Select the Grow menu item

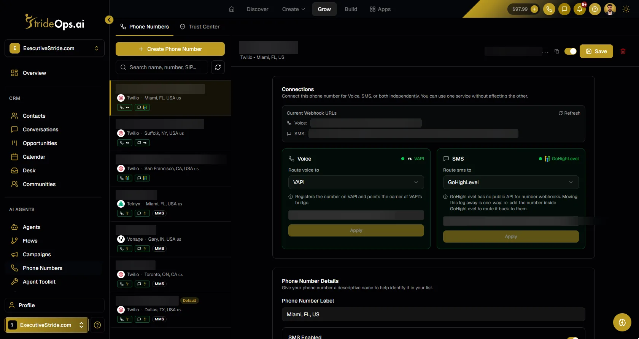pyautogui.click(x=324, y=9)
